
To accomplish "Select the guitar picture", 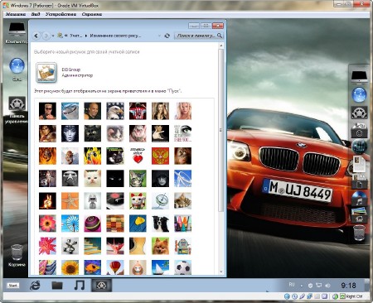I will (x=138, y=246).
